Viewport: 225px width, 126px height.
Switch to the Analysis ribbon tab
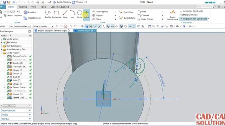coord(23,7)
